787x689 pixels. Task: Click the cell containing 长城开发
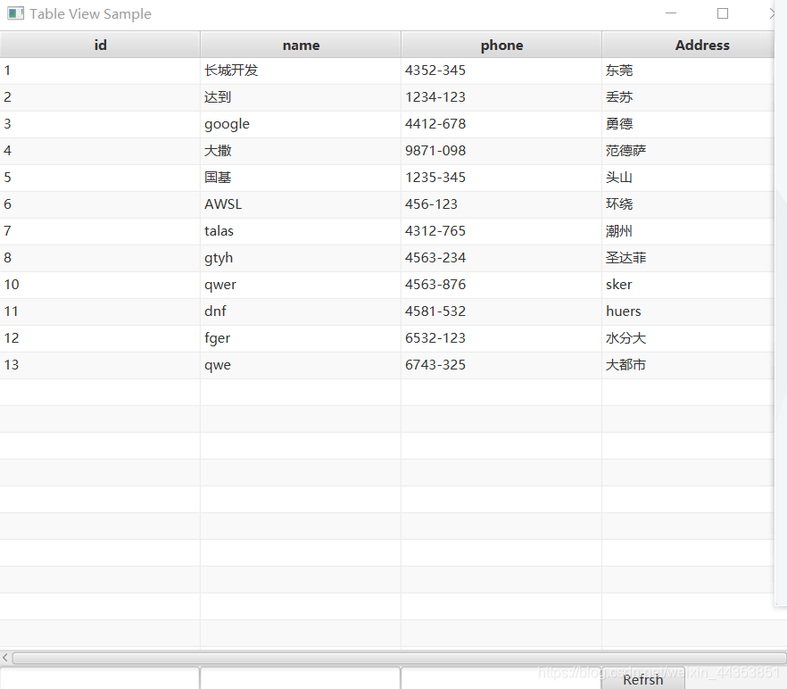click(x=301, y=71)
